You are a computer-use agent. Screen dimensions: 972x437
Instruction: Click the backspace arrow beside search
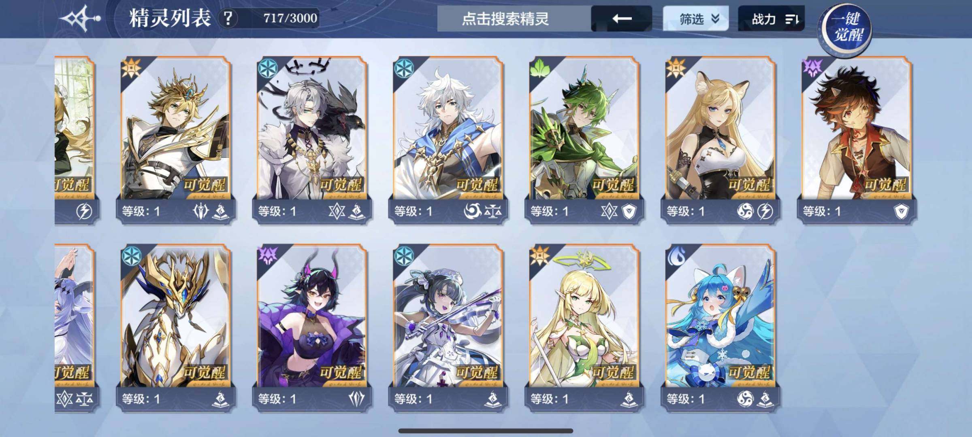(622, 19)
